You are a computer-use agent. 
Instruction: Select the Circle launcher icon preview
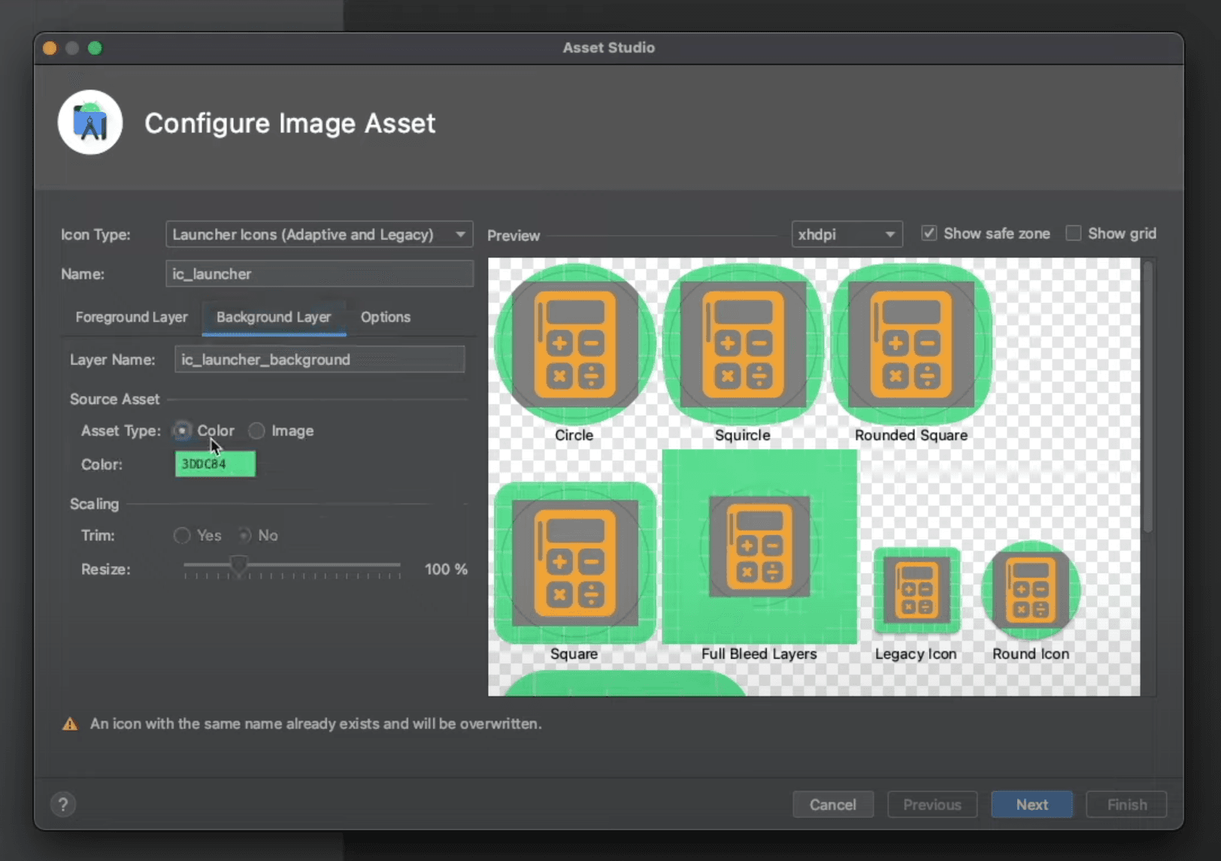pos(574,343)
